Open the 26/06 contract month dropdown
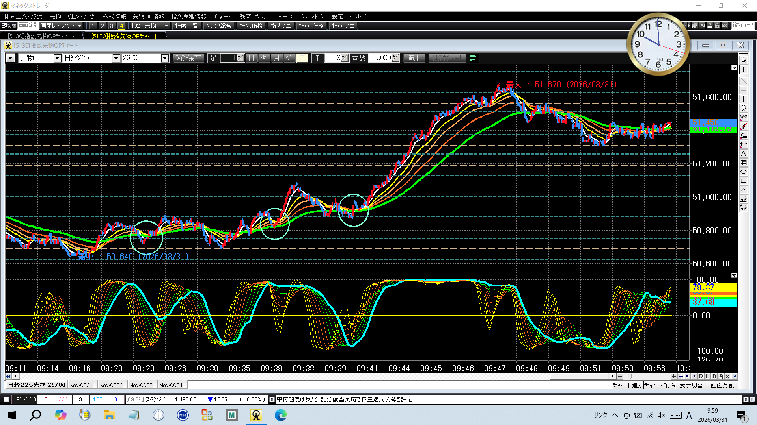This screenshot has height=425, width=757. 165,58
